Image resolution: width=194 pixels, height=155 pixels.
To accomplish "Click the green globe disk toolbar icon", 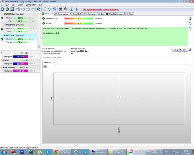I will (39, 9).
